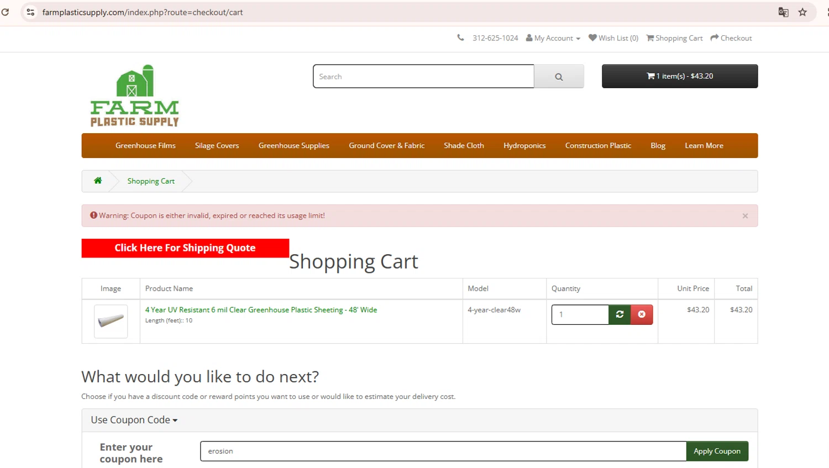The width and height of the screenshot is (829, 468).
Task: Update quantity with the green refresh icon
Action: (620, 314)
